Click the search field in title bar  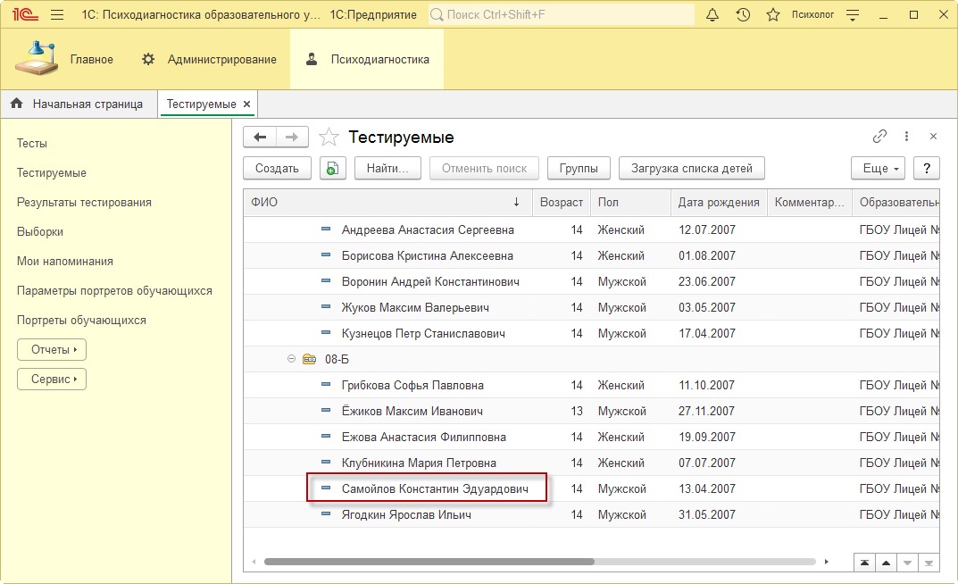pos(562,15)
